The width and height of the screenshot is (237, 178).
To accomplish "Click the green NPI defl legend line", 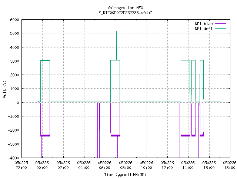I will point(220,28).
